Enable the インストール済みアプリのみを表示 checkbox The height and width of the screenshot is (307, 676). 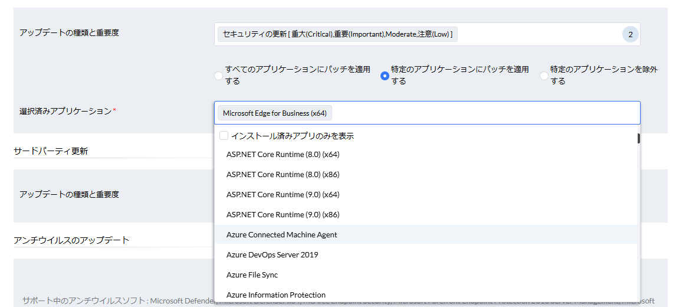click(x=224, y=136)
